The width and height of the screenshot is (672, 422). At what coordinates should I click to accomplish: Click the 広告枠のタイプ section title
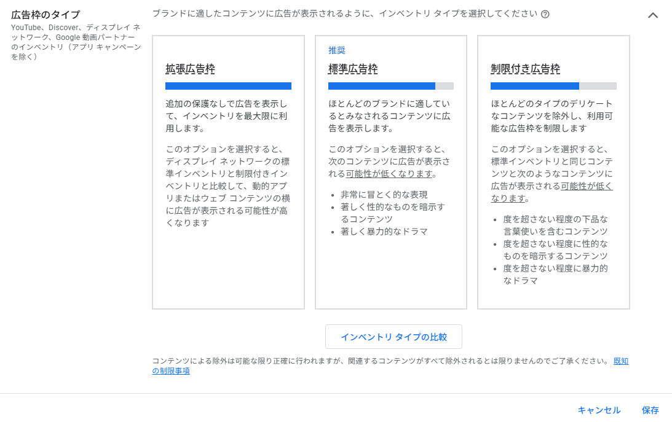click(x=45, y=15)
